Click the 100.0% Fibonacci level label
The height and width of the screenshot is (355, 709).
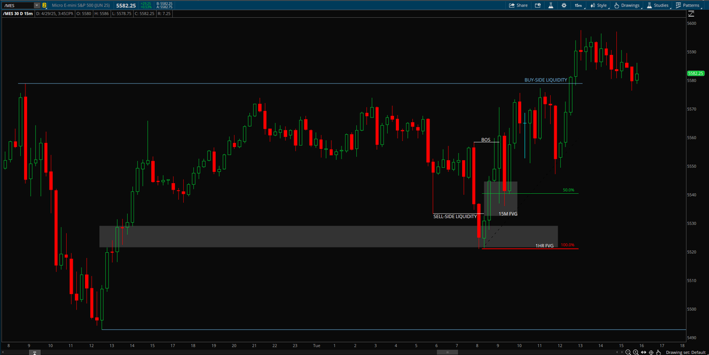click(x=567, y=245)
